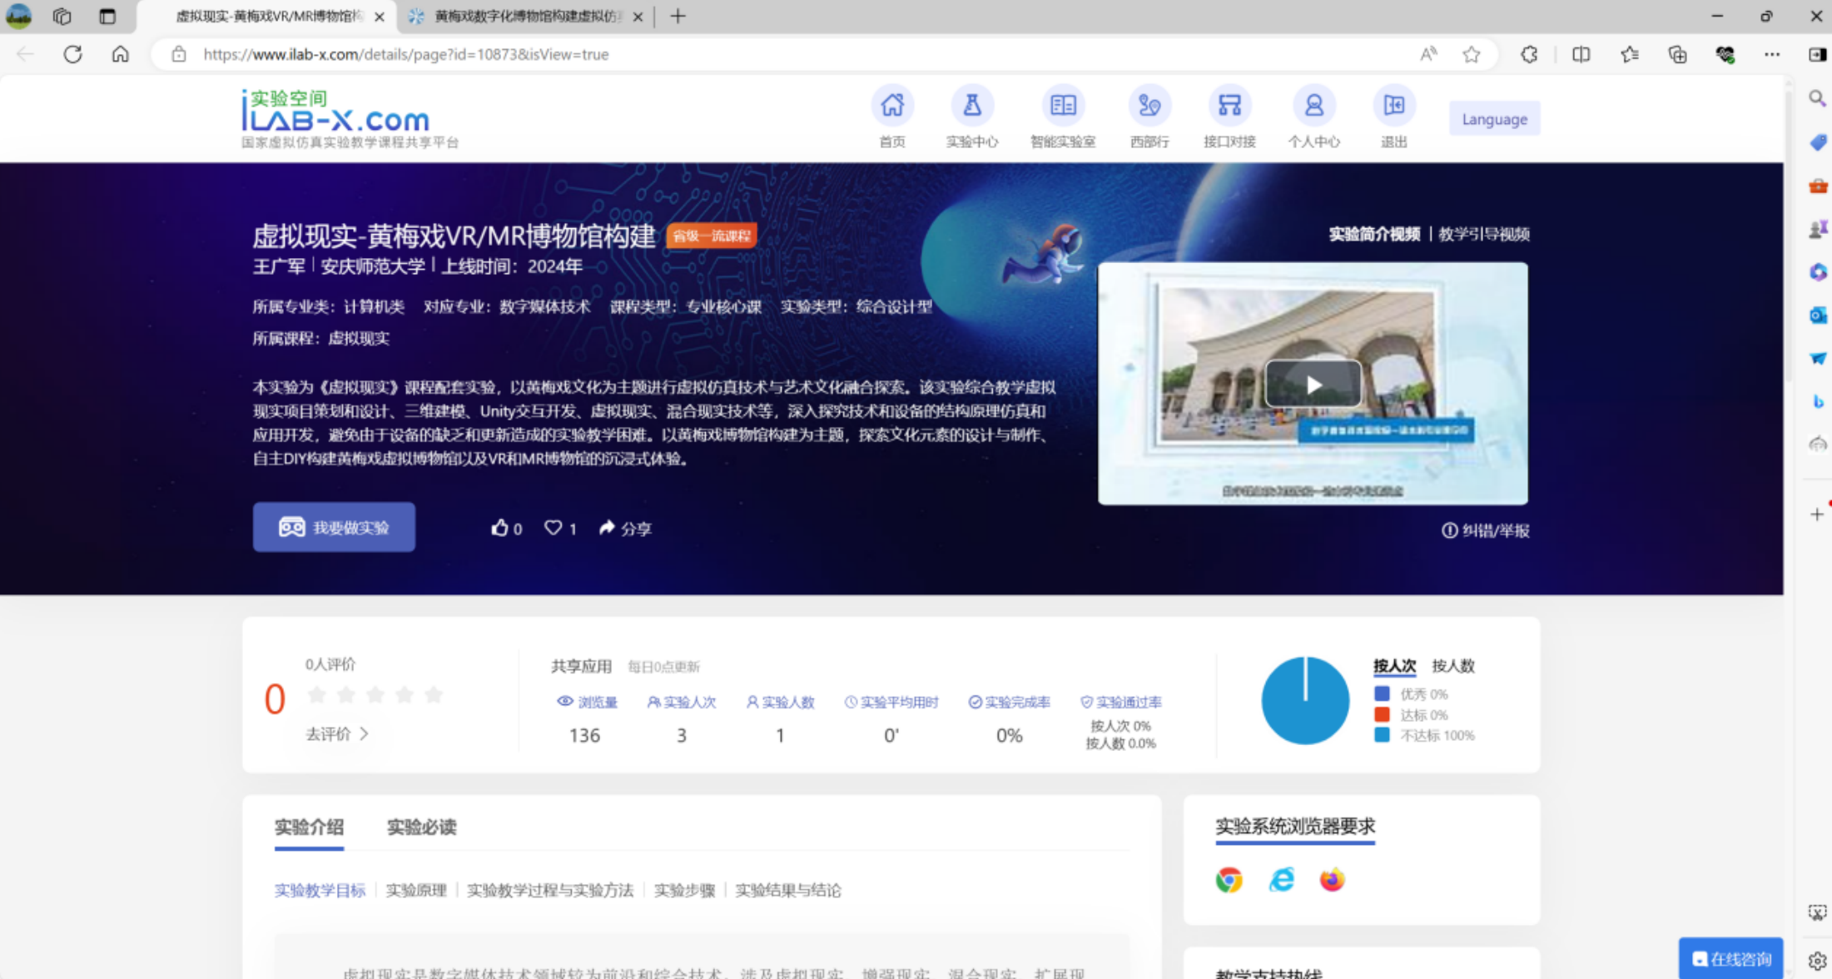Open the 西部行 nav icon

point(1149,107)
